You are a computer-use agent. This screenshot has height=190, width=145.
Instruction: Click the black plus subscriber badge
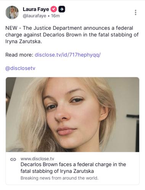[62, 9]
